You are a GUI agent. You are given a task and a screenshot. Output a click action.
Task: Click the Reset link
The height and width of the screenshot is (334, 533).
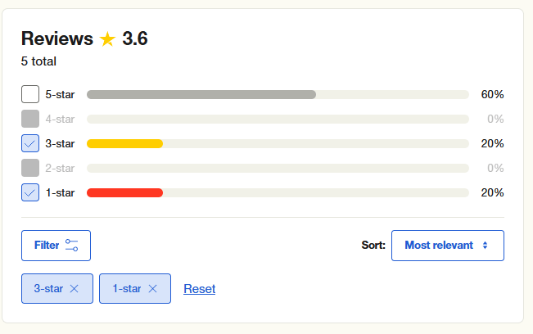[200, 289]
